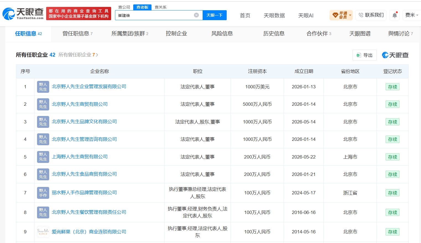This screenshot has height=243, width=421.
Task: Click the company logo for 北京野人先生食品商贸有限公司
Action: (x=43, y=174)
